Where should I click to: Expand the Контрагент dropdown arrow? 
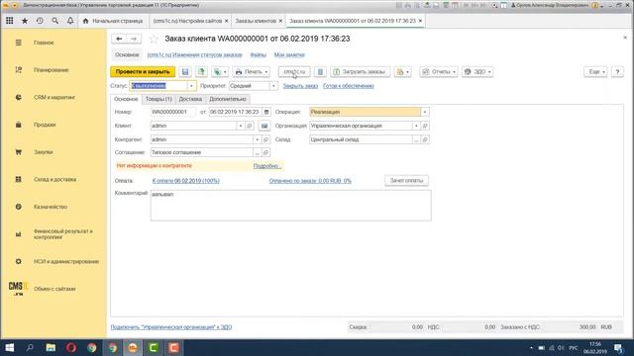pos(258,139)
